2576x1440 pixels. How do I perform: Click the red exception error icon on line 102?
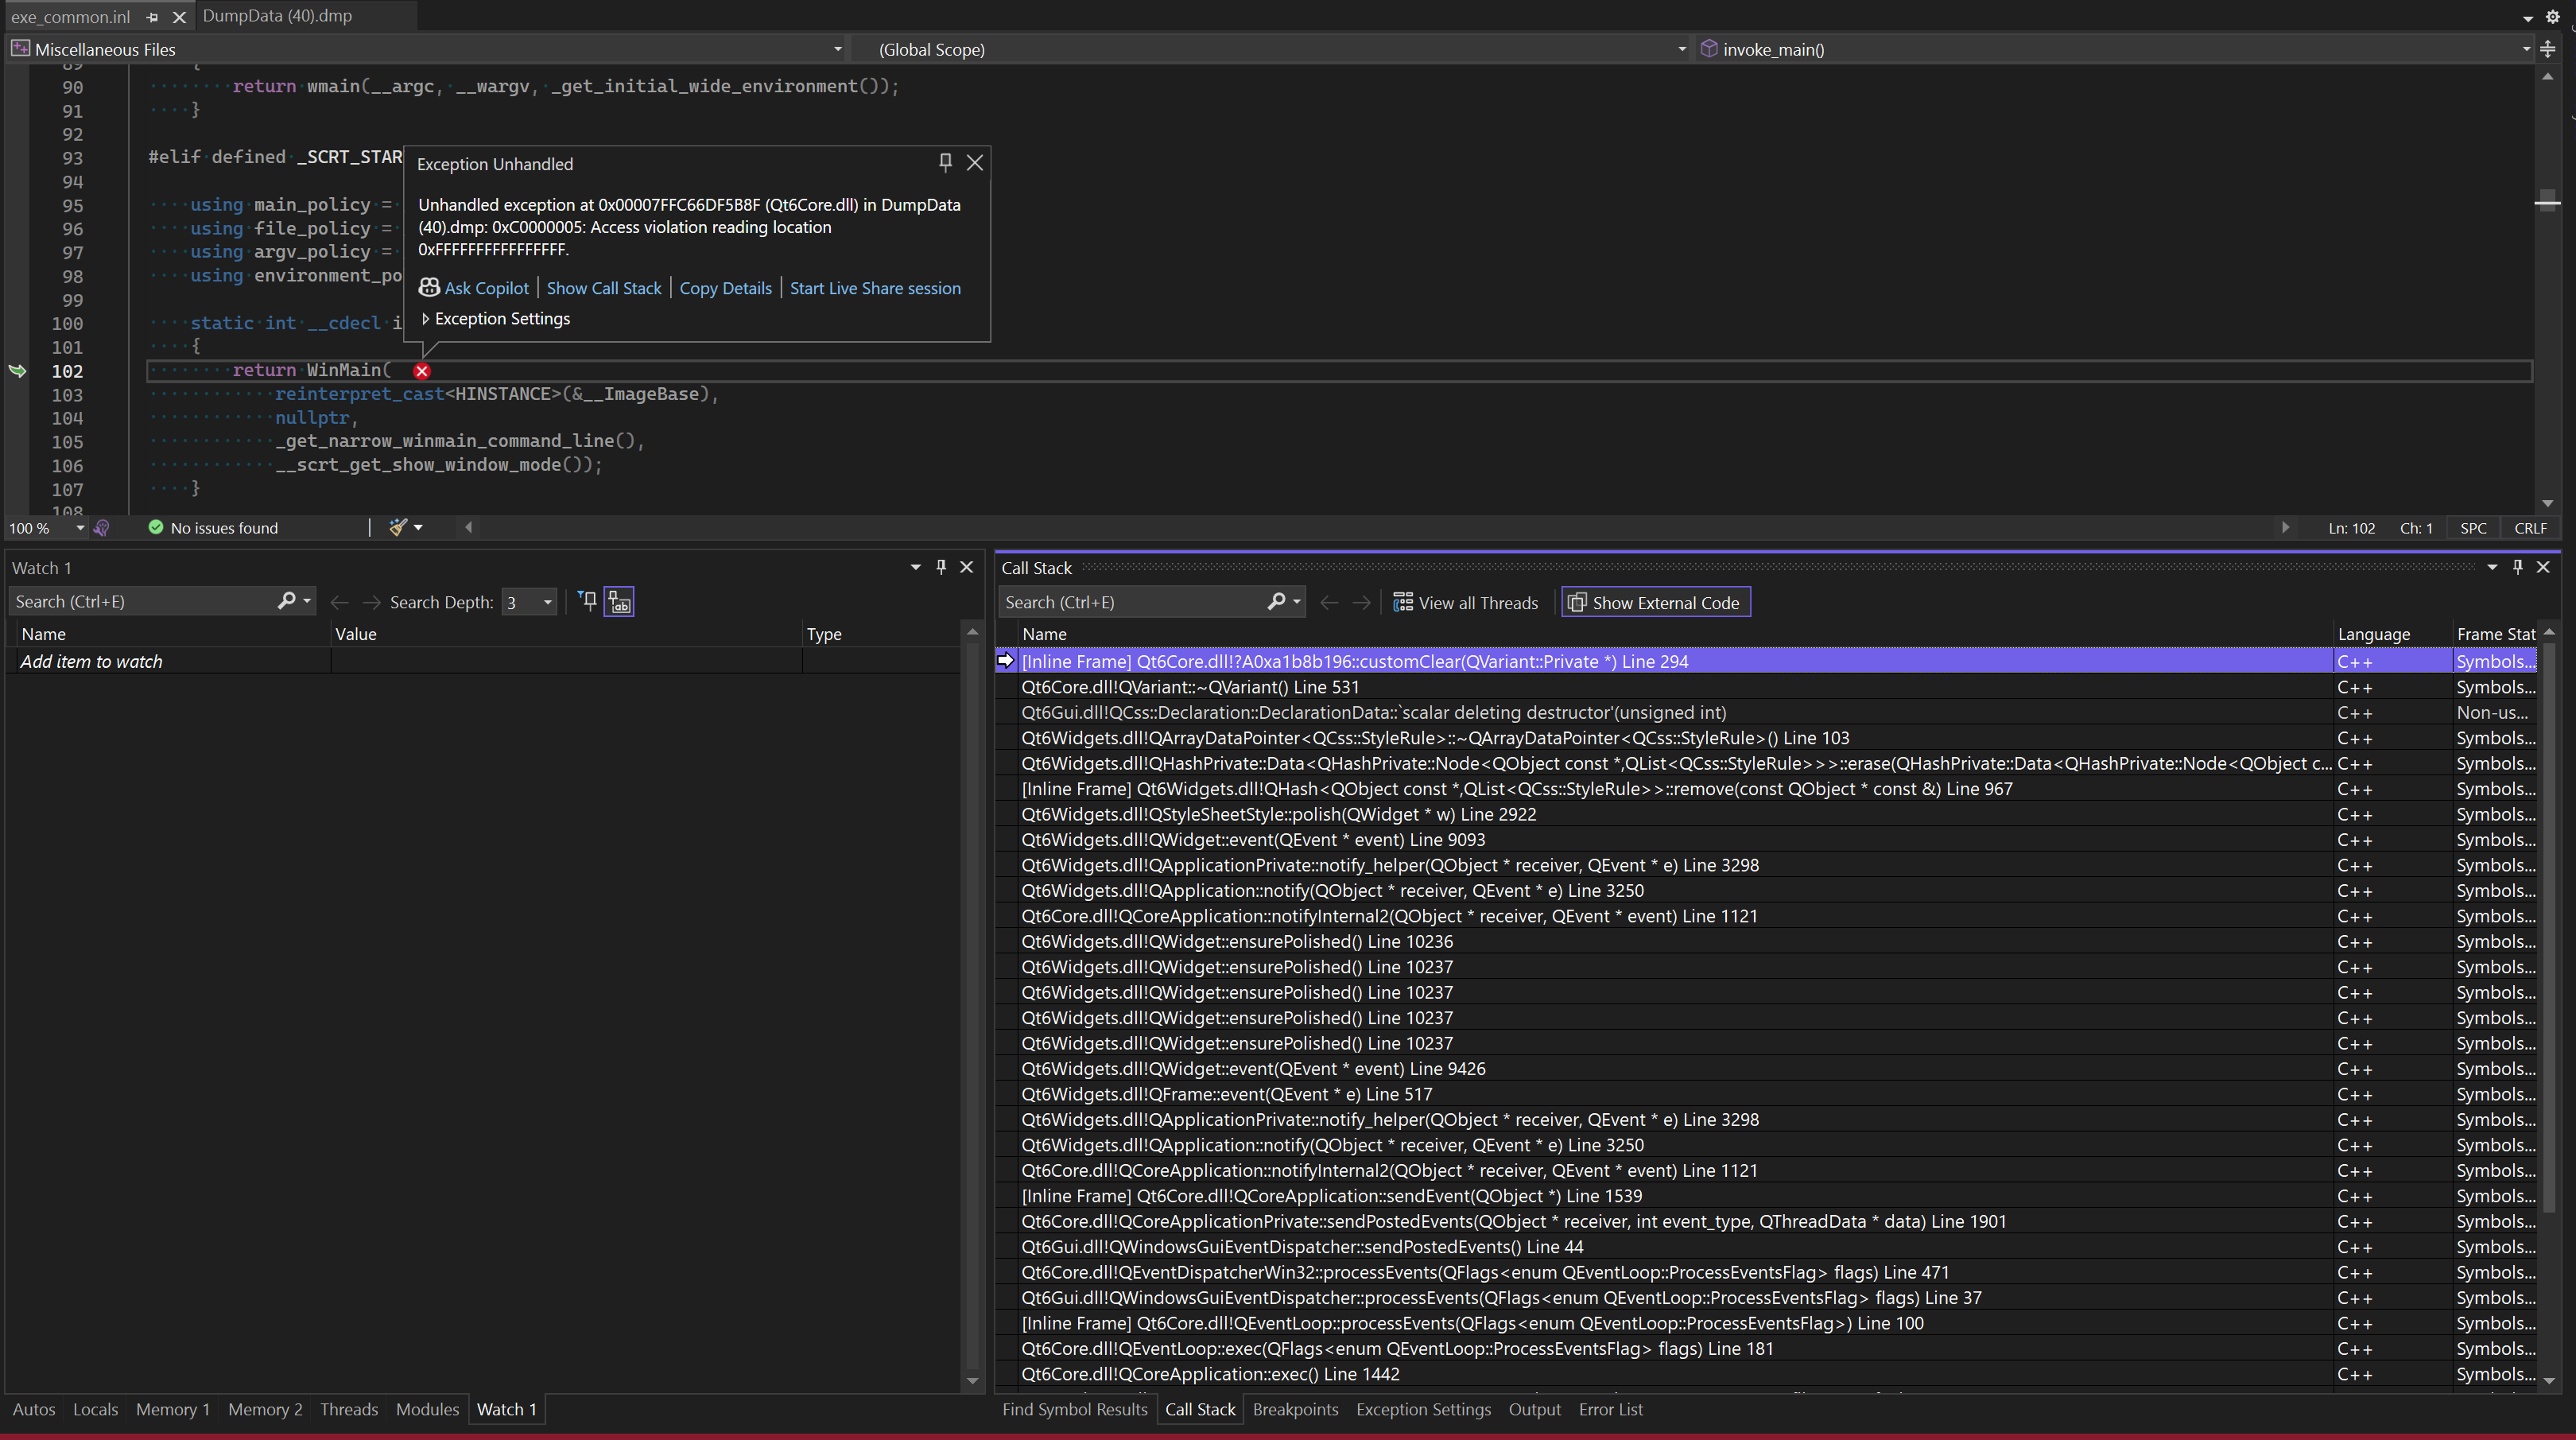pos(422,371)
